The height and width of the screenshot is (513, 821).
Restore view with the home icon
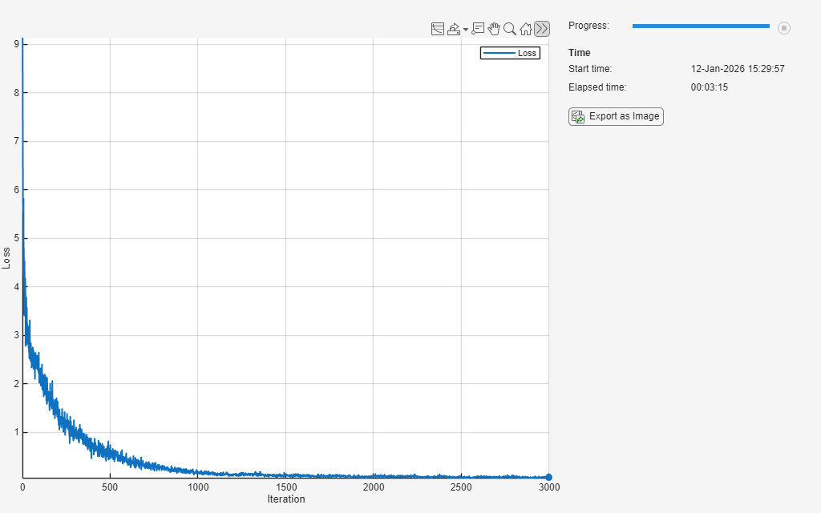526,29
